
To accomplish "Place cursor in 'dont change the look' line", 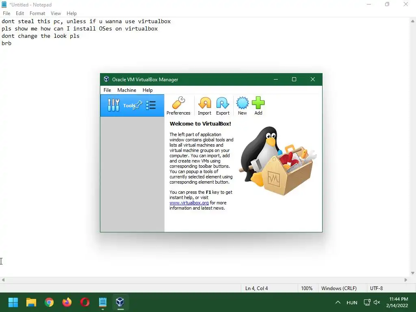I will coord(40,36).
